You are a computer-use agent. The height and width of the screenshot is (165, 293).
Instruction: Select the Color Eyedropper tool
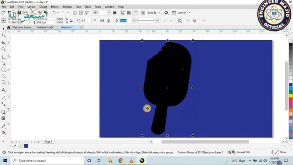coord(3,126)
